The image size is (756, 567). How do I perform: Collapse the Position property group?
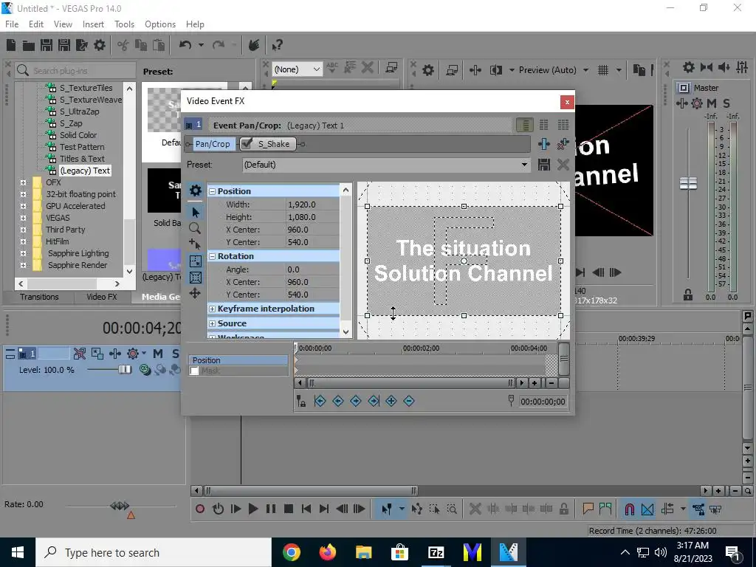tap(212, 191)
